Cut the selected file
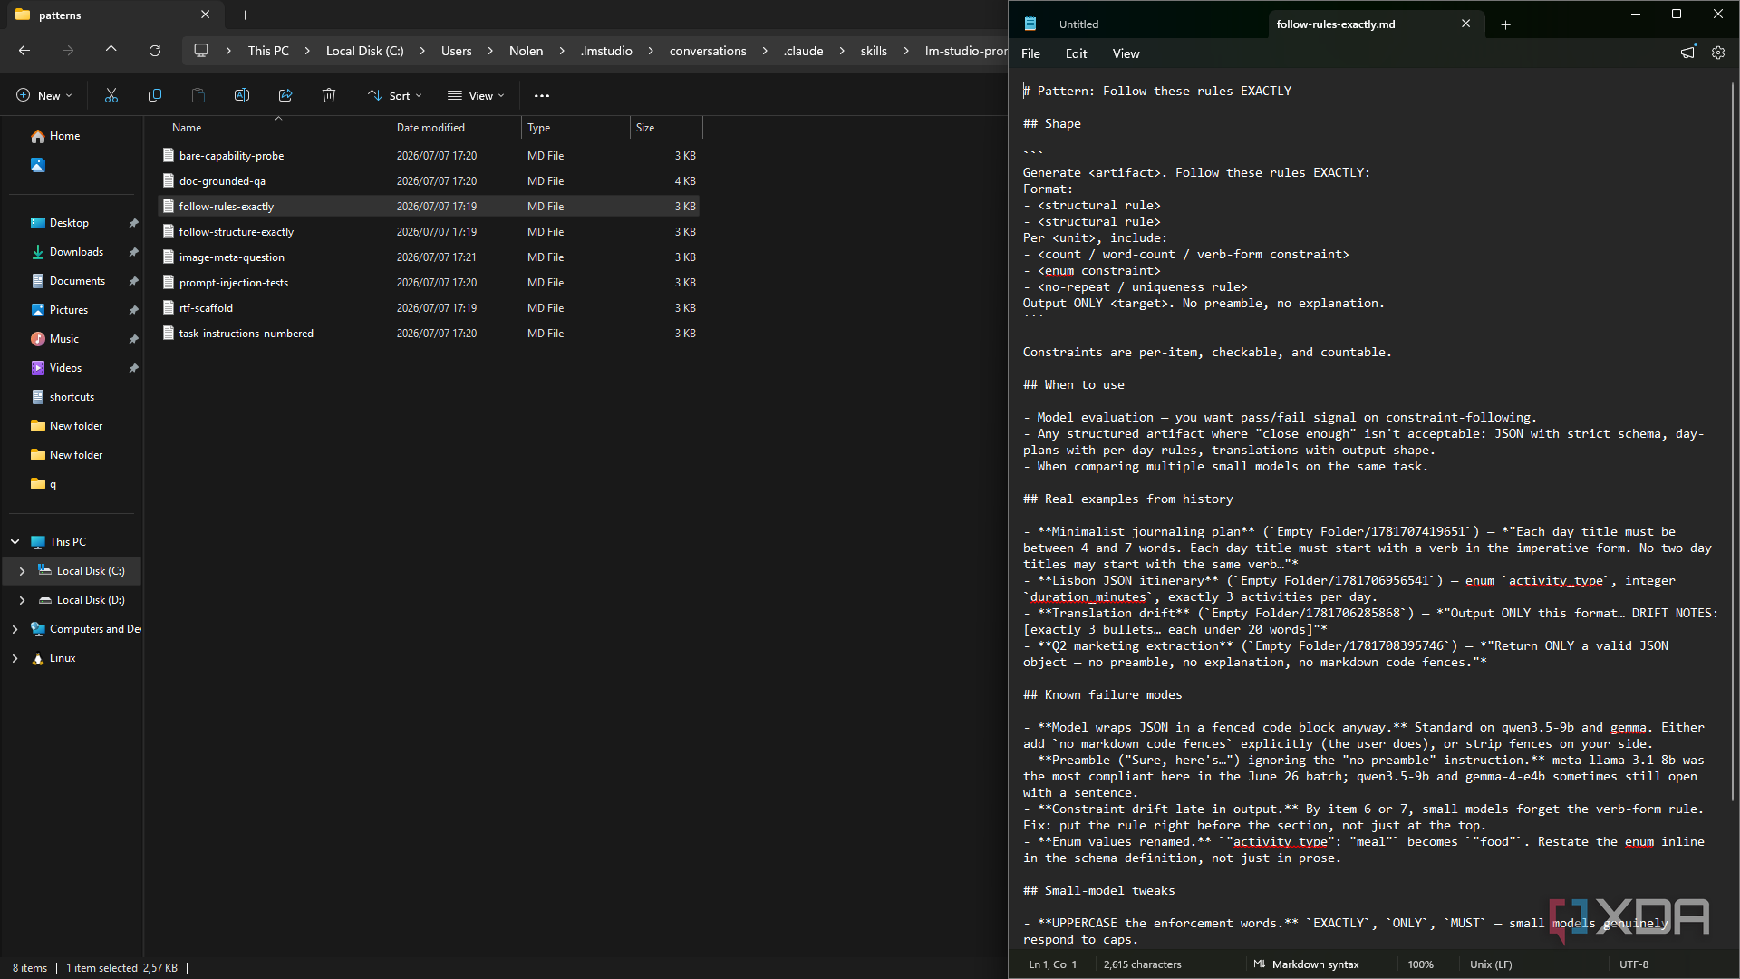 111,95
